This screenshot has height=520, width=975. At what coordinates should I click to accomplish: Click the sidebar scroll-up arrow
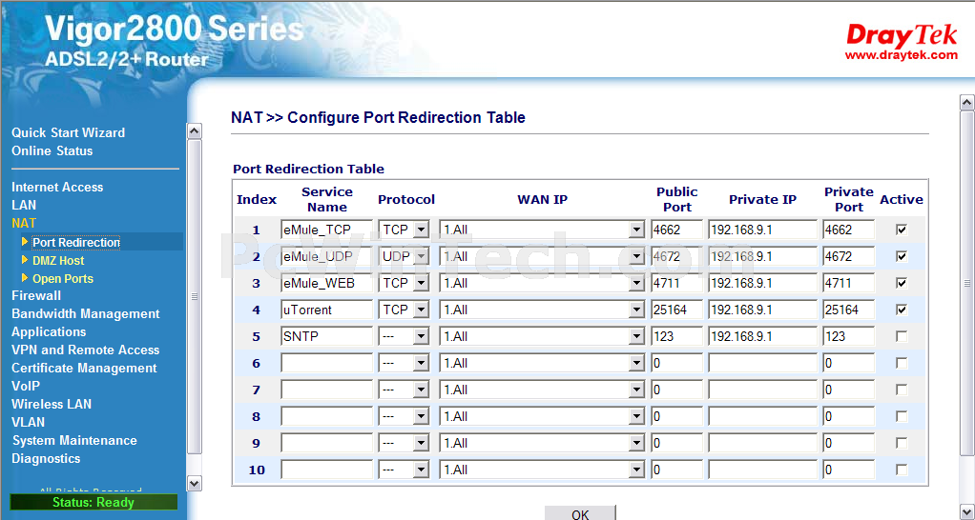click(x=194, y=130)
